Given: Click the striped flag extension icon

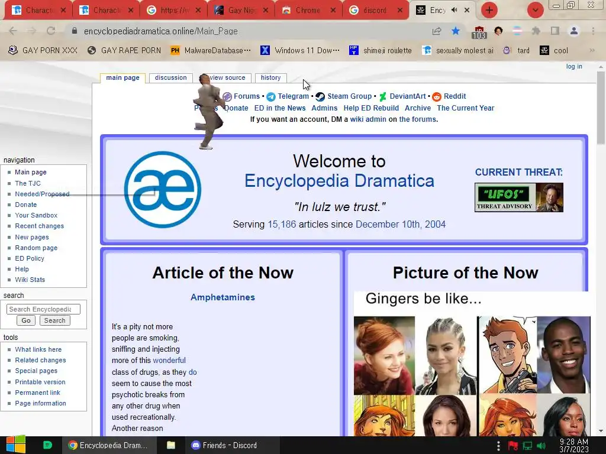Looking at the screenshot, I should 517,31.
